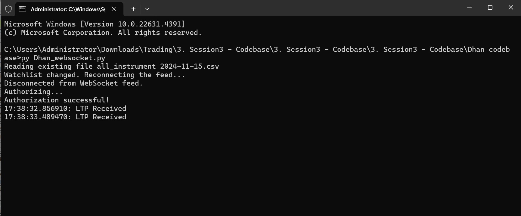Expand the new tab profile dropdown chevron
Image resolution: width=521 pixels, height=216 pixels.
(147, 9)
